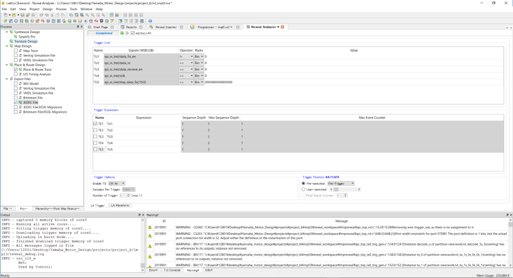This screenshot has width=513, height=278.
Task: Open the Enable TE dropdown
Action: pyautogui.click(x=116, y=183)
